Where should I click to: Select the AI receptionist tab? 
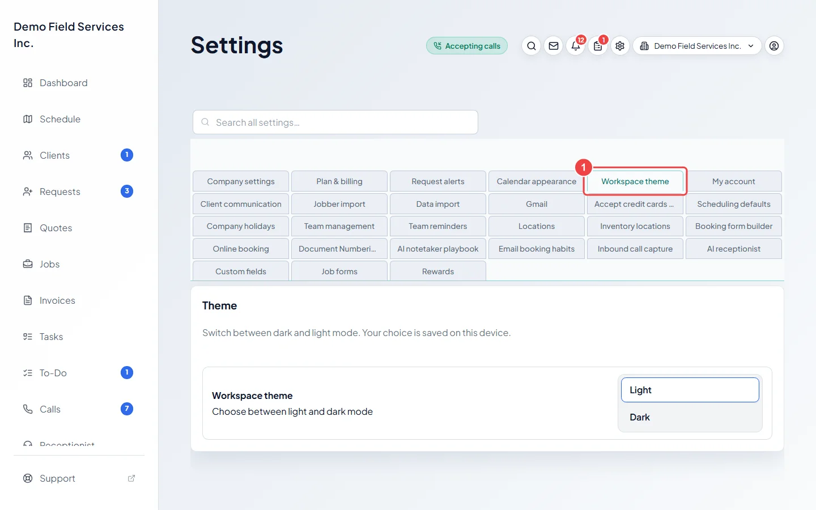(x=734, y=249)
